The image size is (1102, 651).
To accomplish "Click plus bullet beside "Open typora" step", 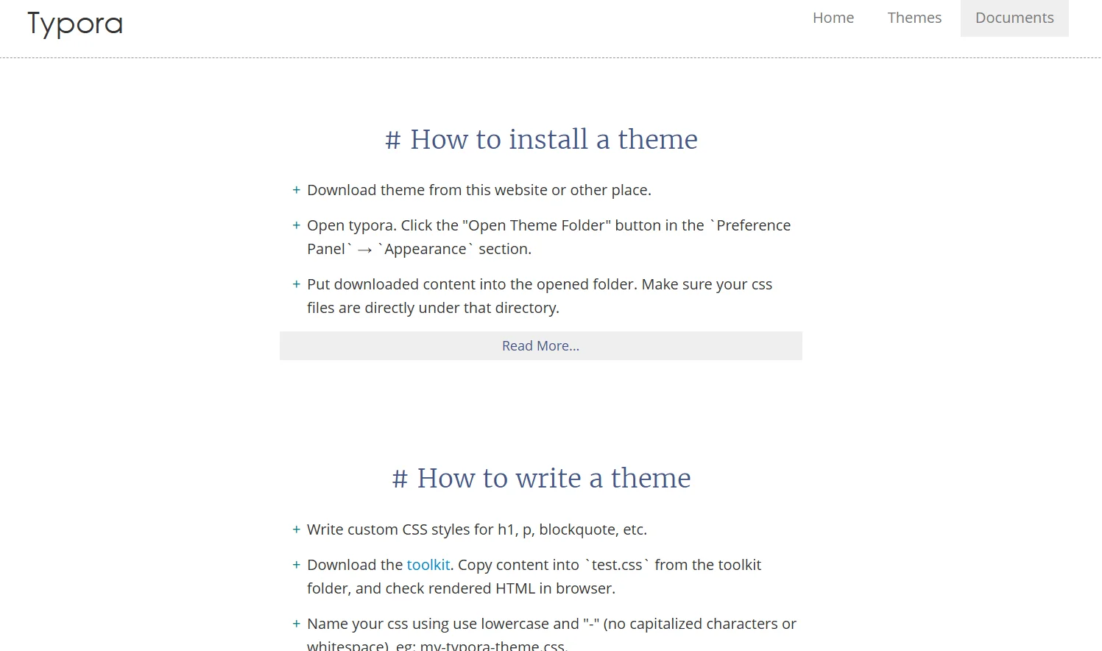I will coord(296,225).
